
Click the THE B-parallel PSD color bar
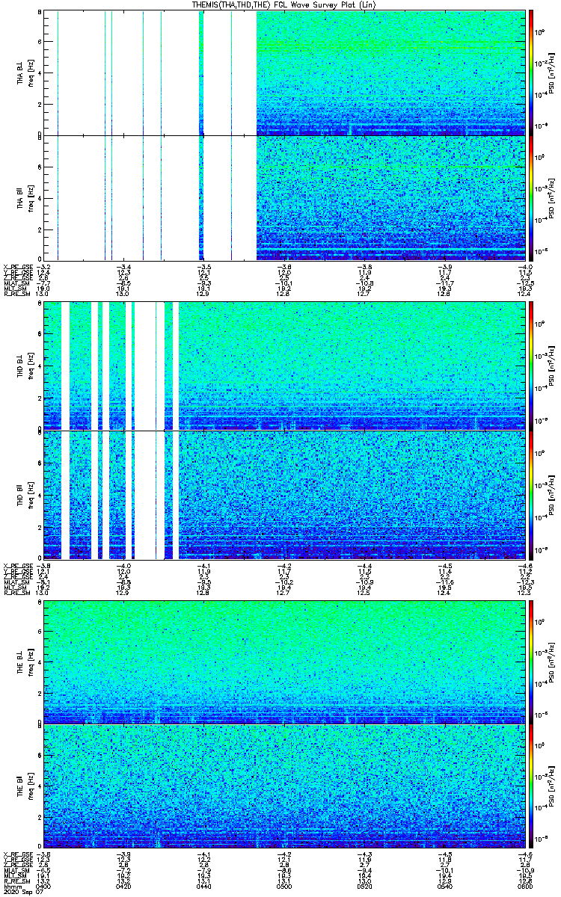point(531,786)
